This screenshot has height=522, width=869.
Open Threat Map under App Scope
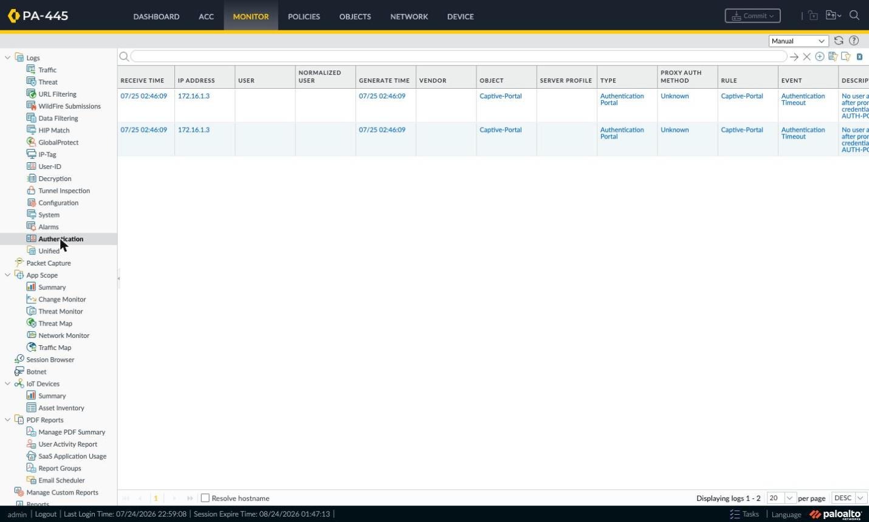[x=55, y=323]
